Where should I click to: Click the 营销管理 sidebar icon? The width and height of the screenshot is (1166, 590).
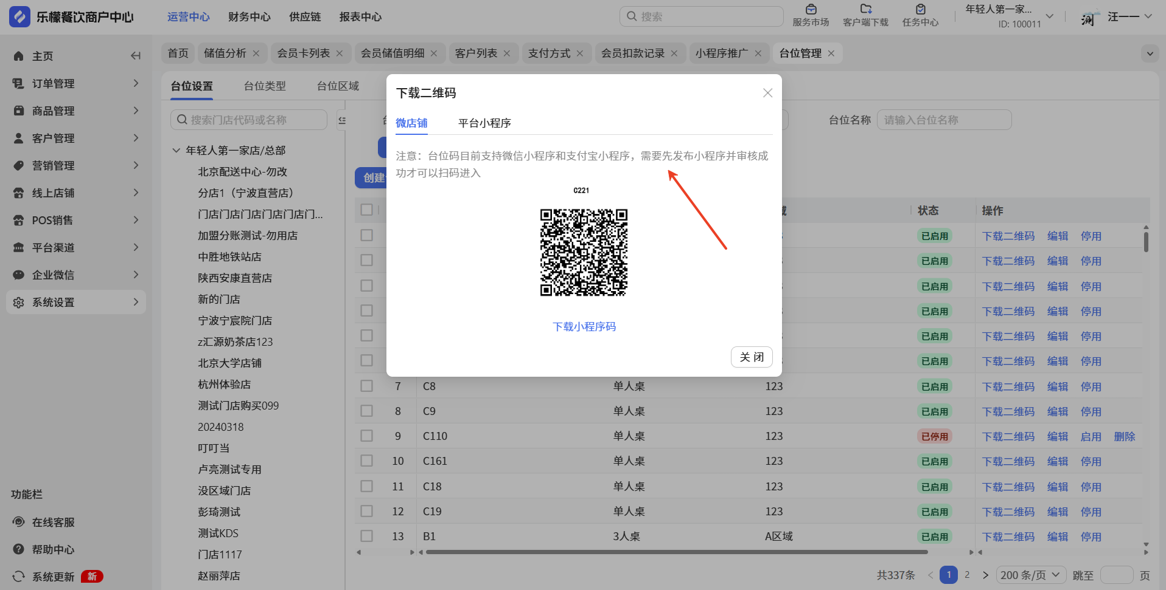(18, 165)
